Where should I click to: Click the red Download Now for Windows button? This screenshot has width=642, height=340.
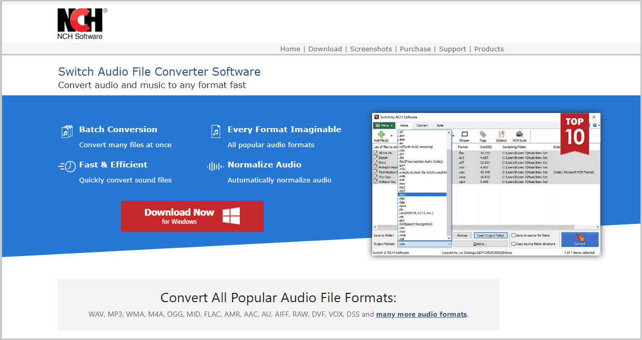pyautogui.click(x=192, y=216)
